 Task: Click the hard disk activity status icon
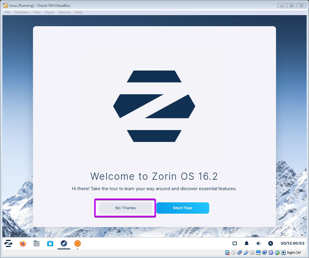click(x=227, y=253)
